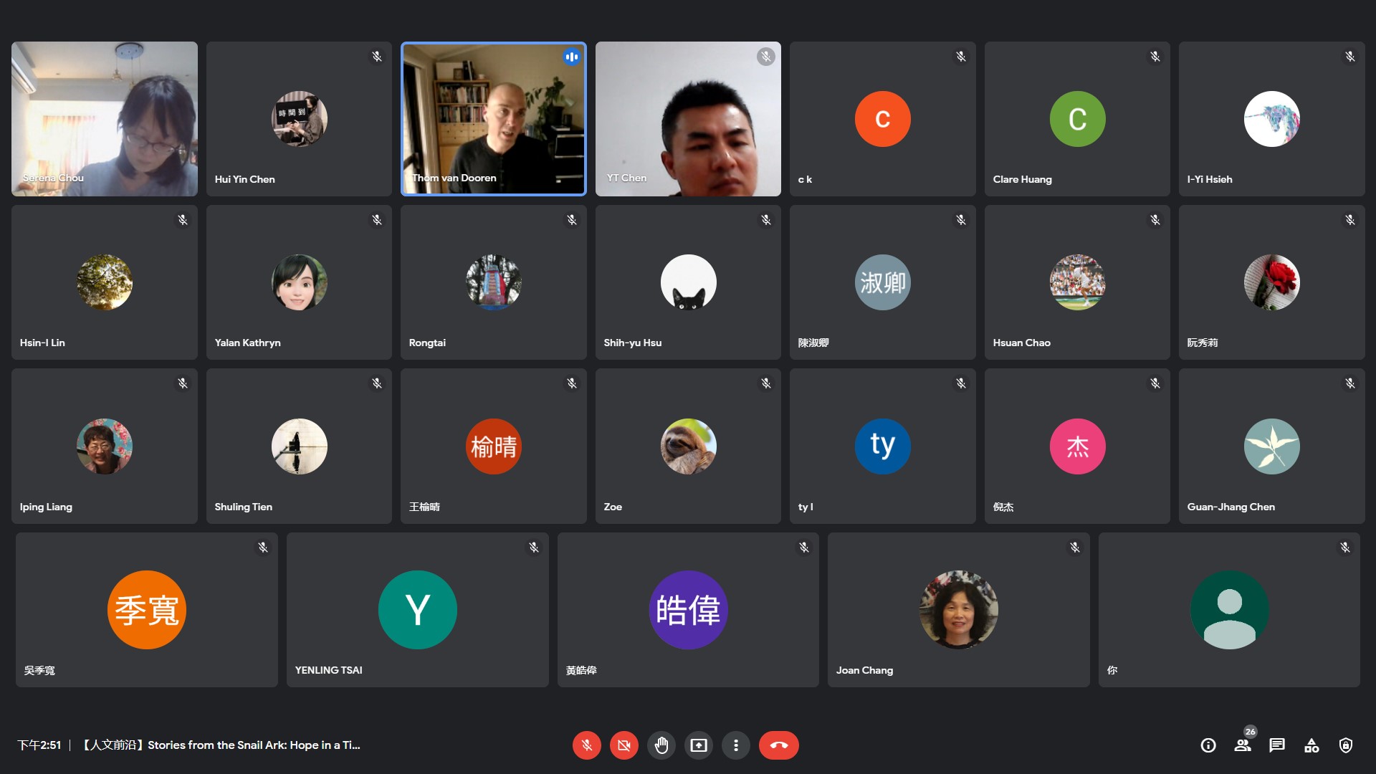Click the 皓偉 purple avatar

click(x=688, y=610)
